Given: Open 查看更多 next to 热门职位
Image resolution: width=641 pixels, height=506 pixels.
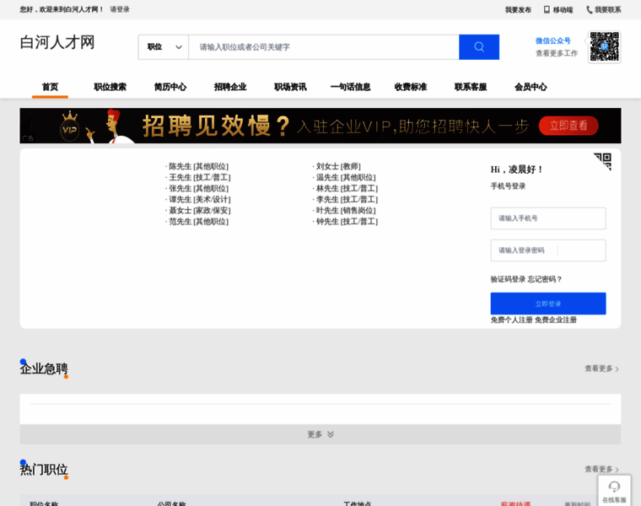Looking at the screenshot, I should pos(601,470).
